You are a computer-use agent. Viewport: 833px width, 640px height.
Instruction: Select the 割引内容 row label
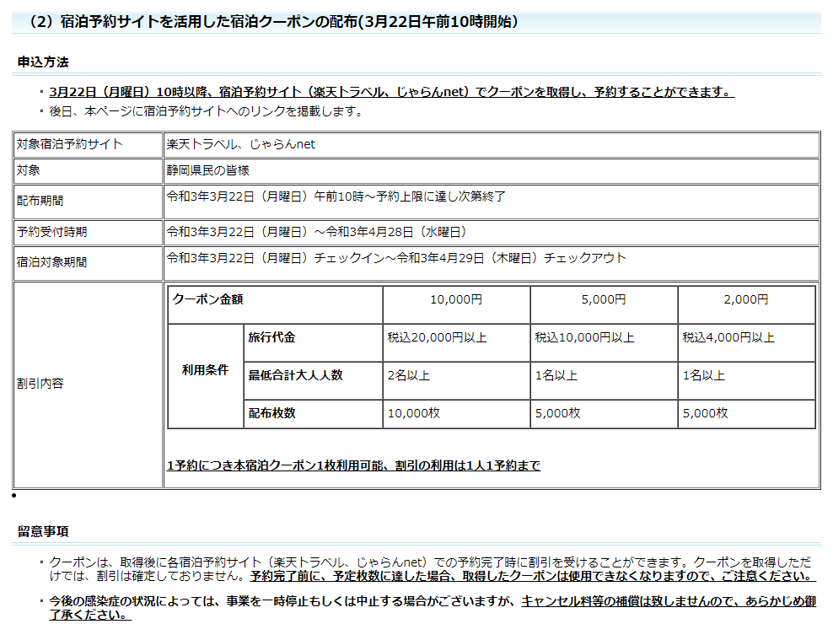[40, 384]
